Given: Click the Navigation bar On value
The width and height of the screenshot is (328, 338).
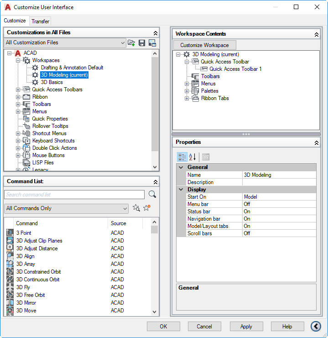Looking at the screenshot, I should click(x=279, y=219).
